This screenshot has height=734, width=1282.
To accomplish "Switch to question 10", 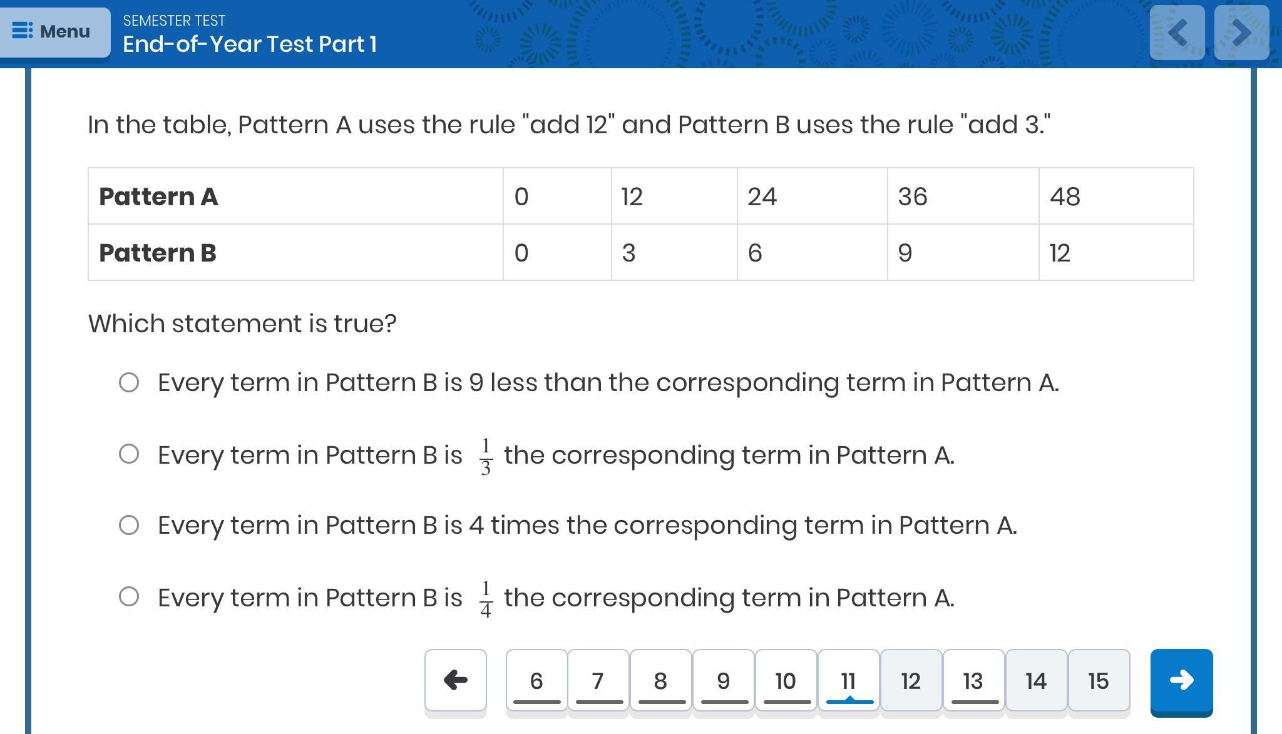I will tap(786, 681).
